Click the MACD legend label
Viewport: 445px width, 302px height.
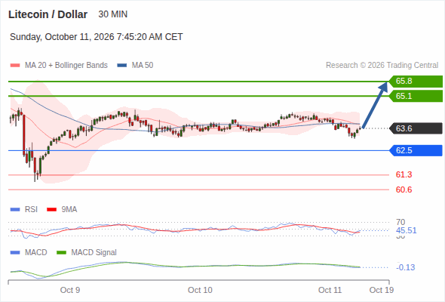pyautogui.click(x=36, y=252)
